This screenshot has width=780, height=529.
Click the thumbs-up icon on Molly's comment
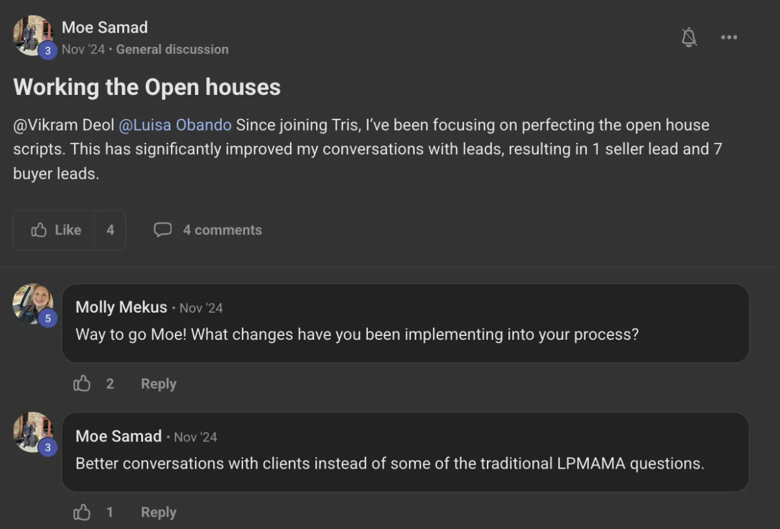(x=82, y=383)
